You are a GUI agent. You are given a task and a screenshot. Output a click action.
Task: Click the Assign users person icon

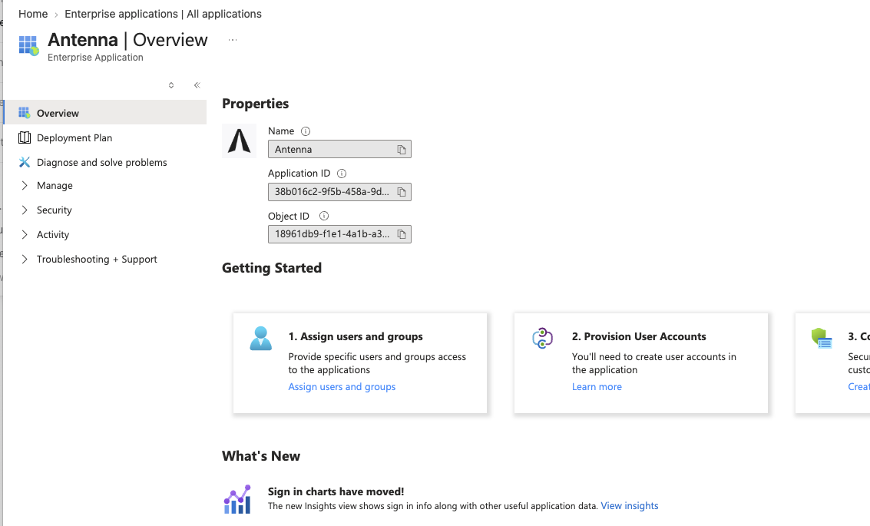point(261,339)
